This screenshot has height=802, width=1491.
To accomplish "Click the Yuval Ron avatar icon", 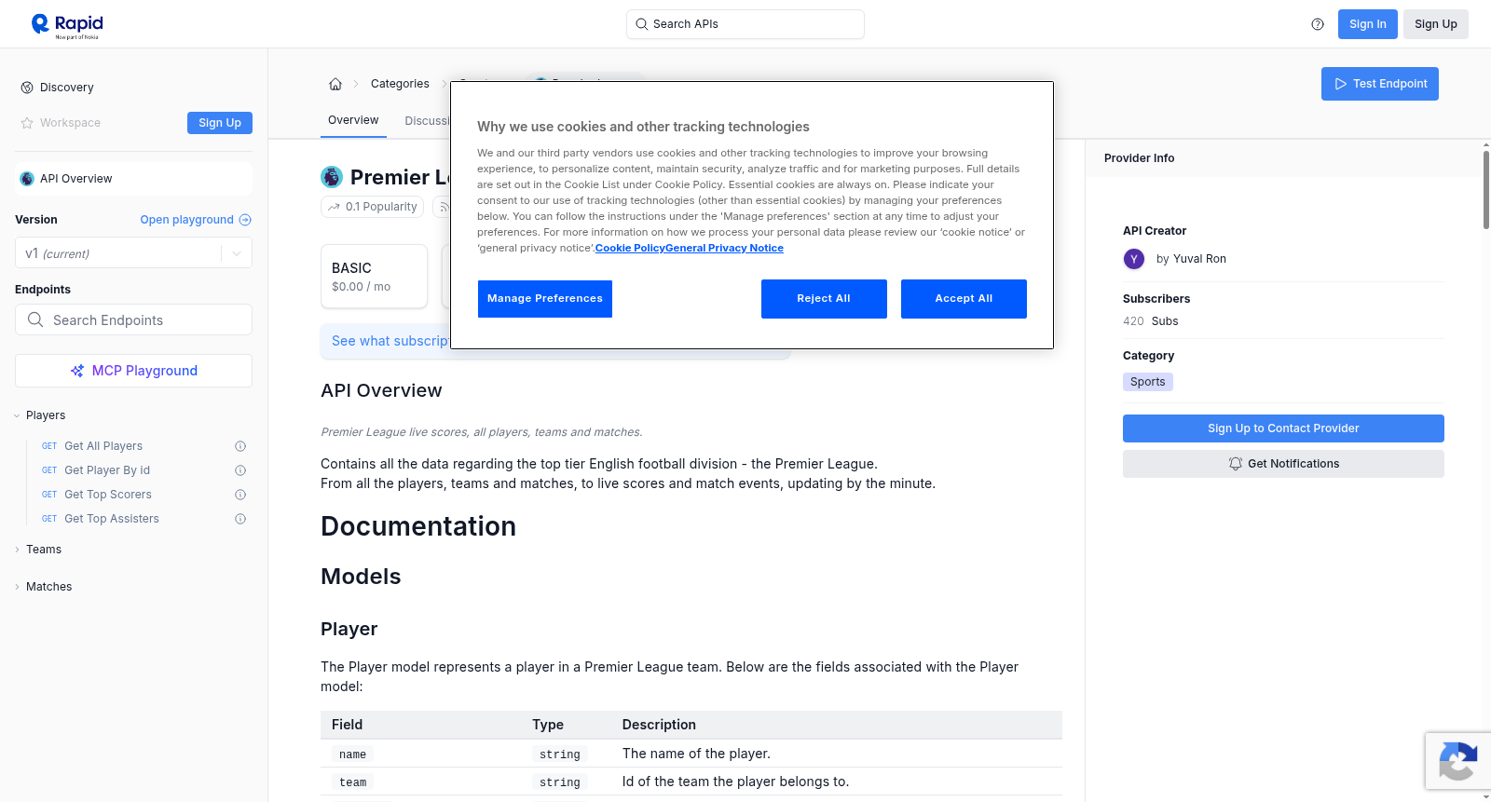I will 1134,259.
